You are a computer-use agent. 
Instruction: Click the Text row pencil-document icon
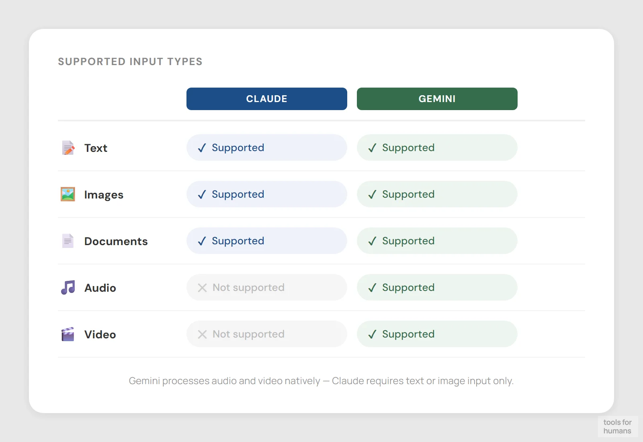pyautogui.click(x=68, y=148)
